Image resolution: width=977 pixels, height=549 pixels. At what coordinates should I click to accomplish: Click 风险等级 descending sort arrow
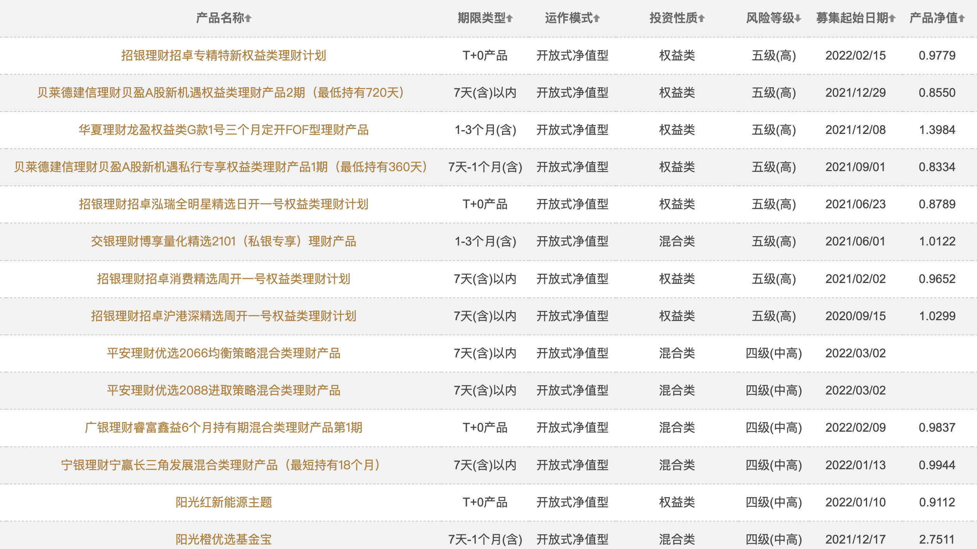click(x=798, y=18)
